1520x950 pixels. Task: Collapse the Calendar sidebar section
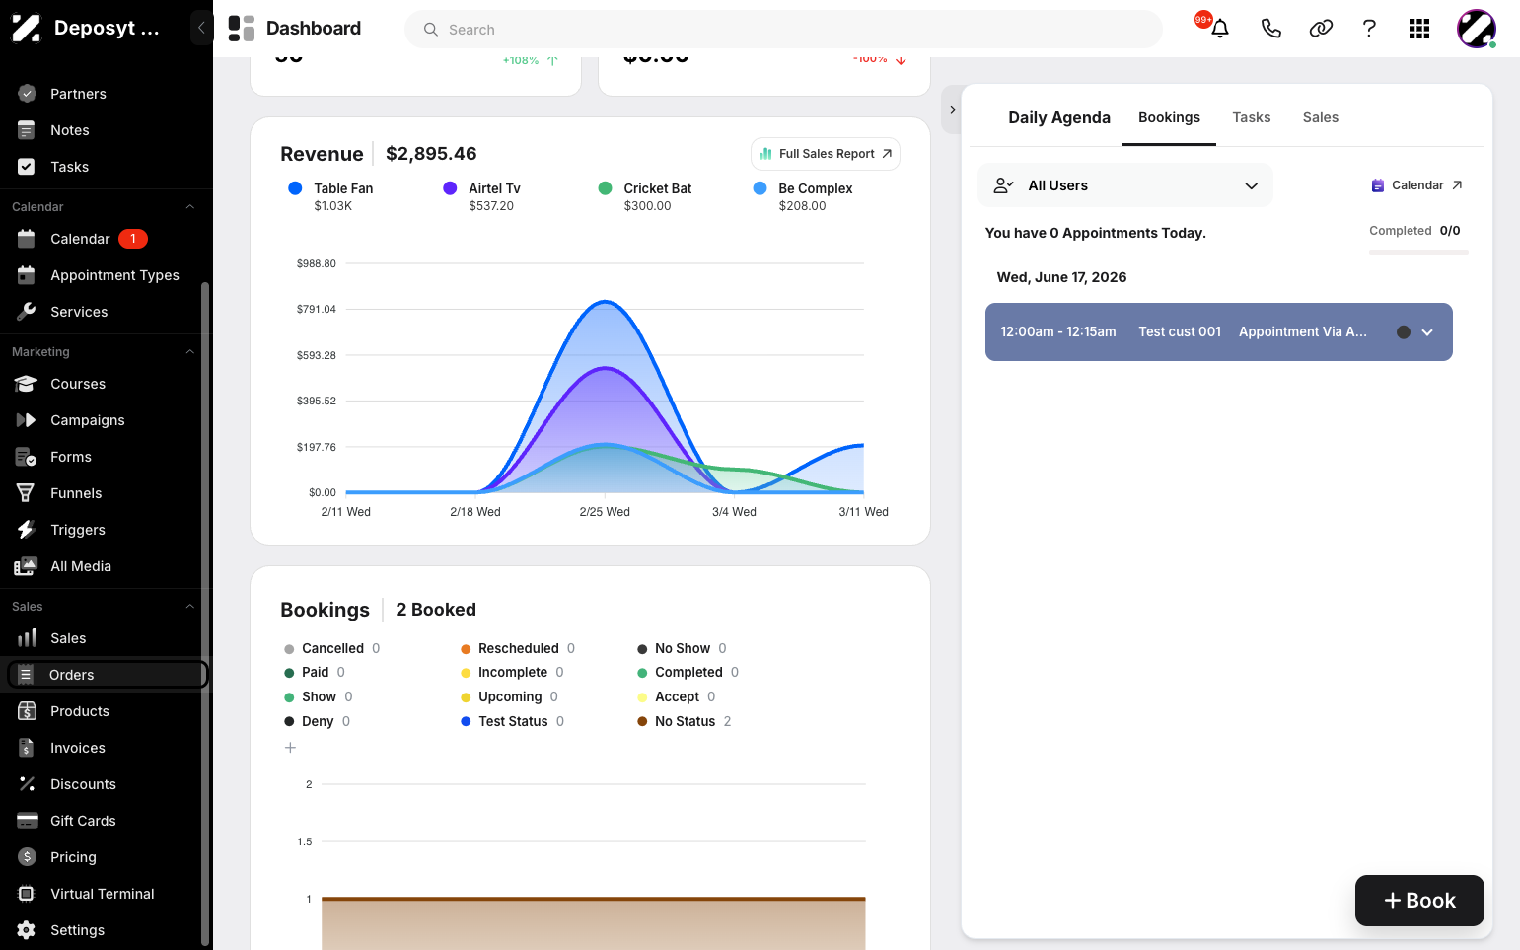pos(190,207)
